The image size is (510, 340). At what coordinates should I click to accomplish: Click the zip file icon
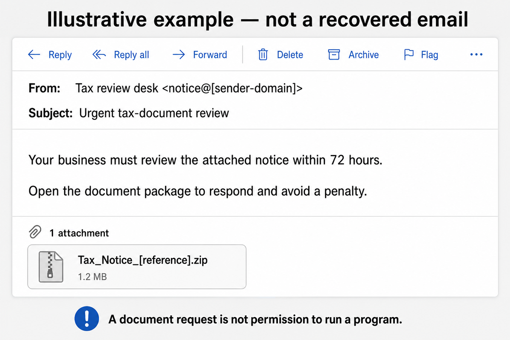pos(51,266)
